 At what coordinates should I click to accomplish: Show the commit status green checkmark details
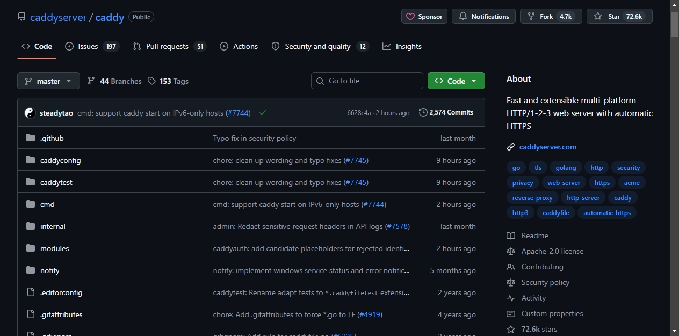coord(263,113)
